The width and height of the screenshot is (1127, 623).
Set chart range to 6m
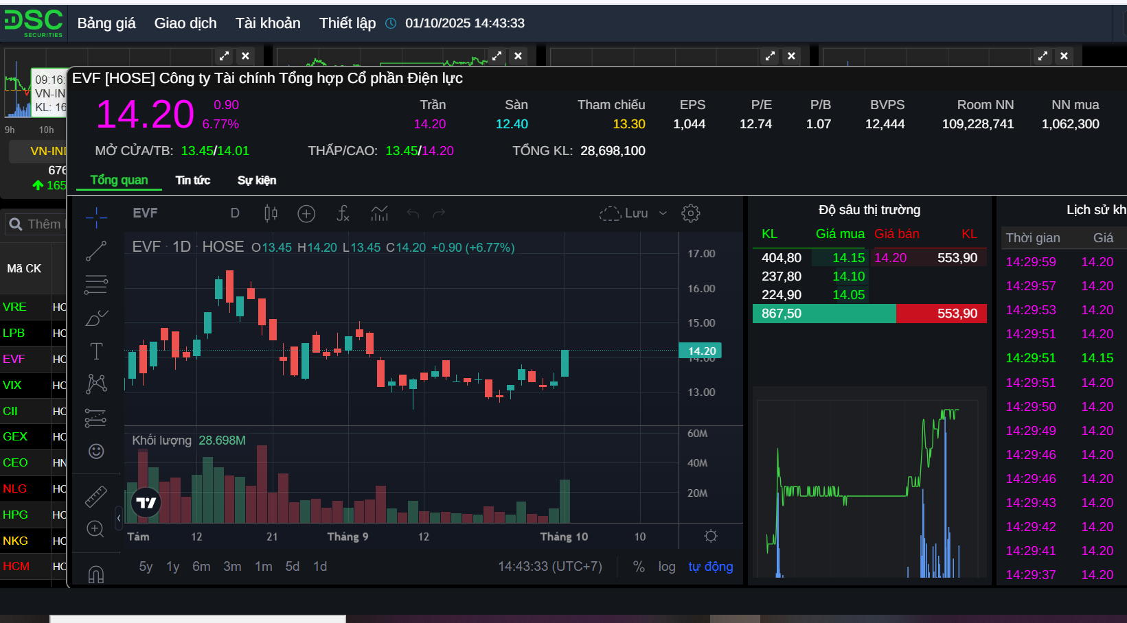201,567
